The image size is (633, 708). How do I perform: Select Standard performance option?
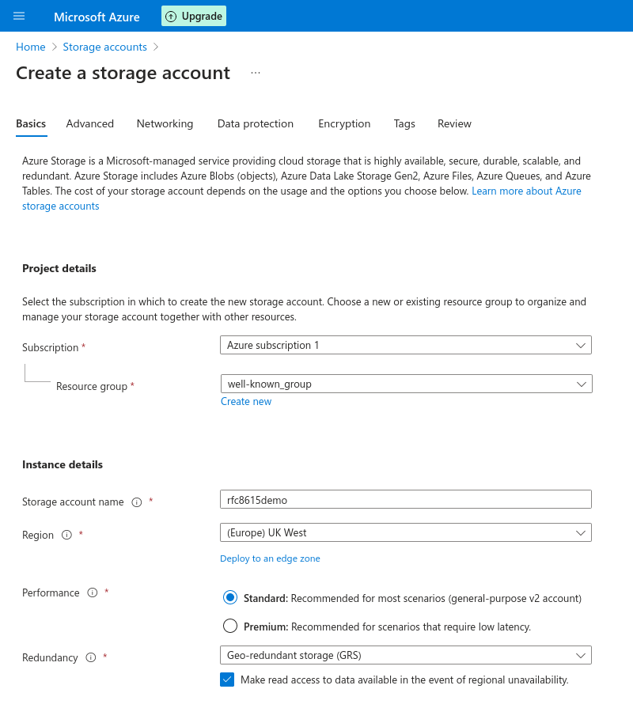(230, 598)
